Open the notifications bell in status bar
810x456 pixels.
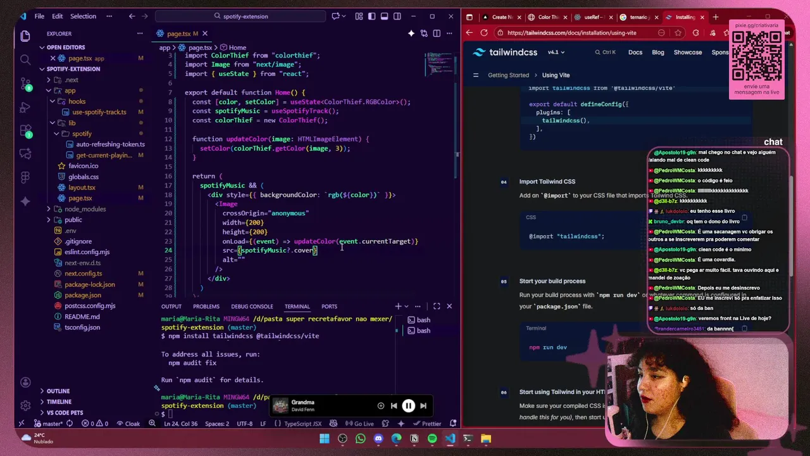[453, 424]
